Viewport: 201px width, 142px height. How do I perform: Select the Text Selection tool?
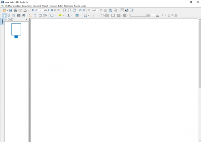(9, 15)
